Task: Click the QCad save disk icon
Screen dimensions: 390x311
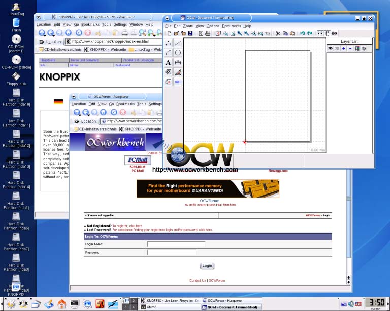Action: tap(190, 33)
